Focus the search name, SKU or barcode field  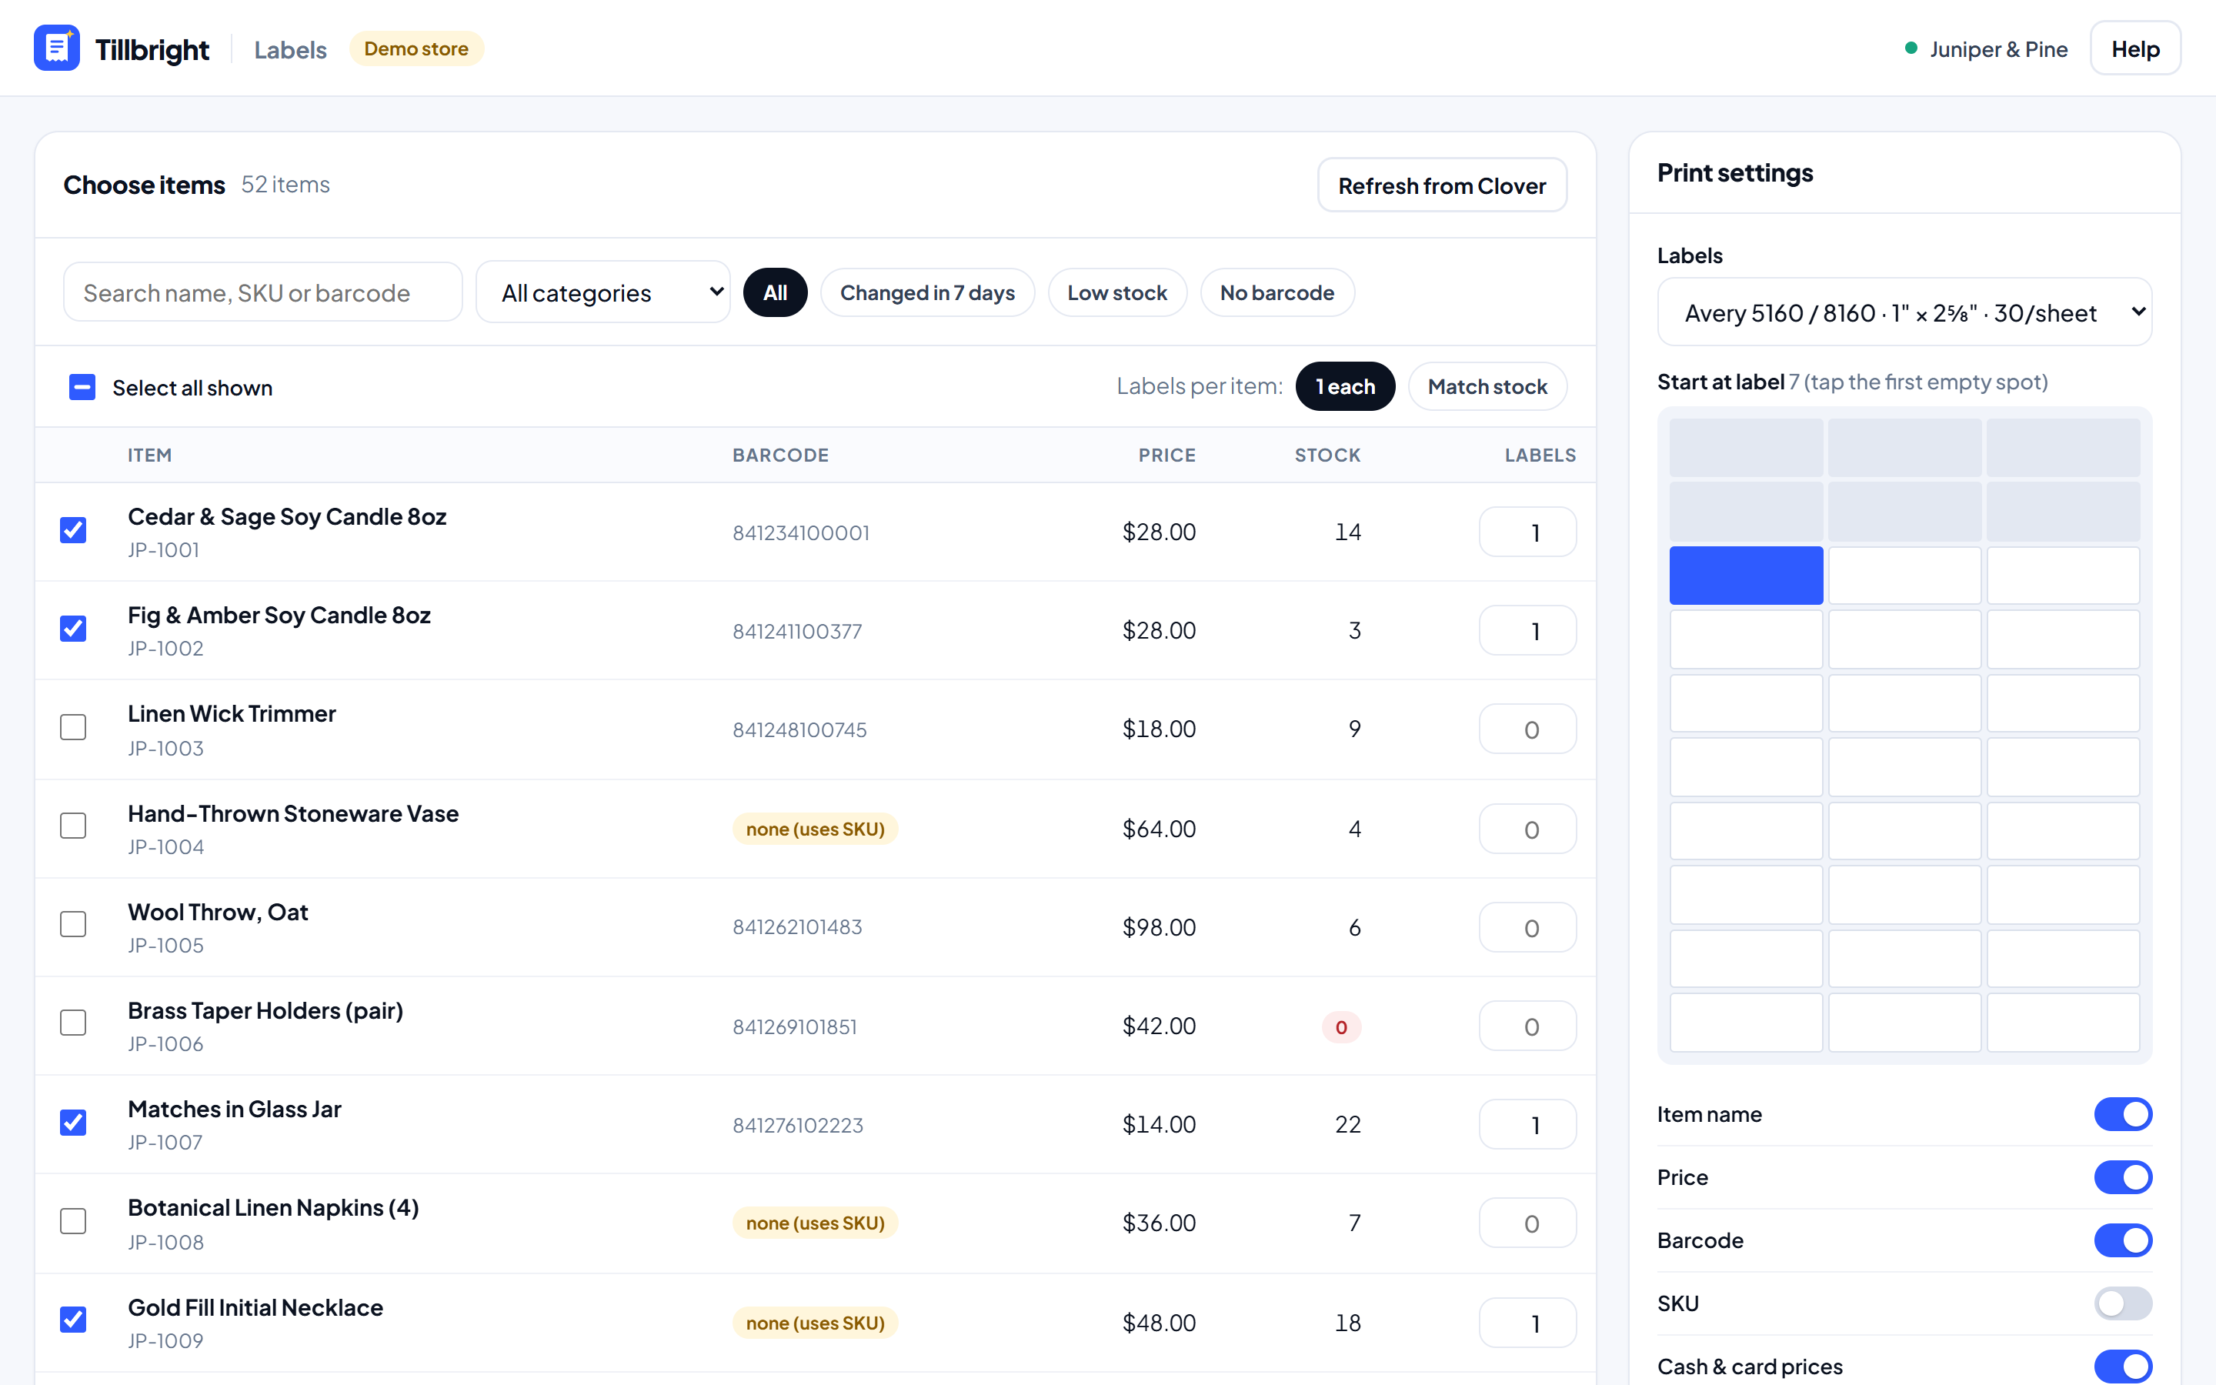263,292
